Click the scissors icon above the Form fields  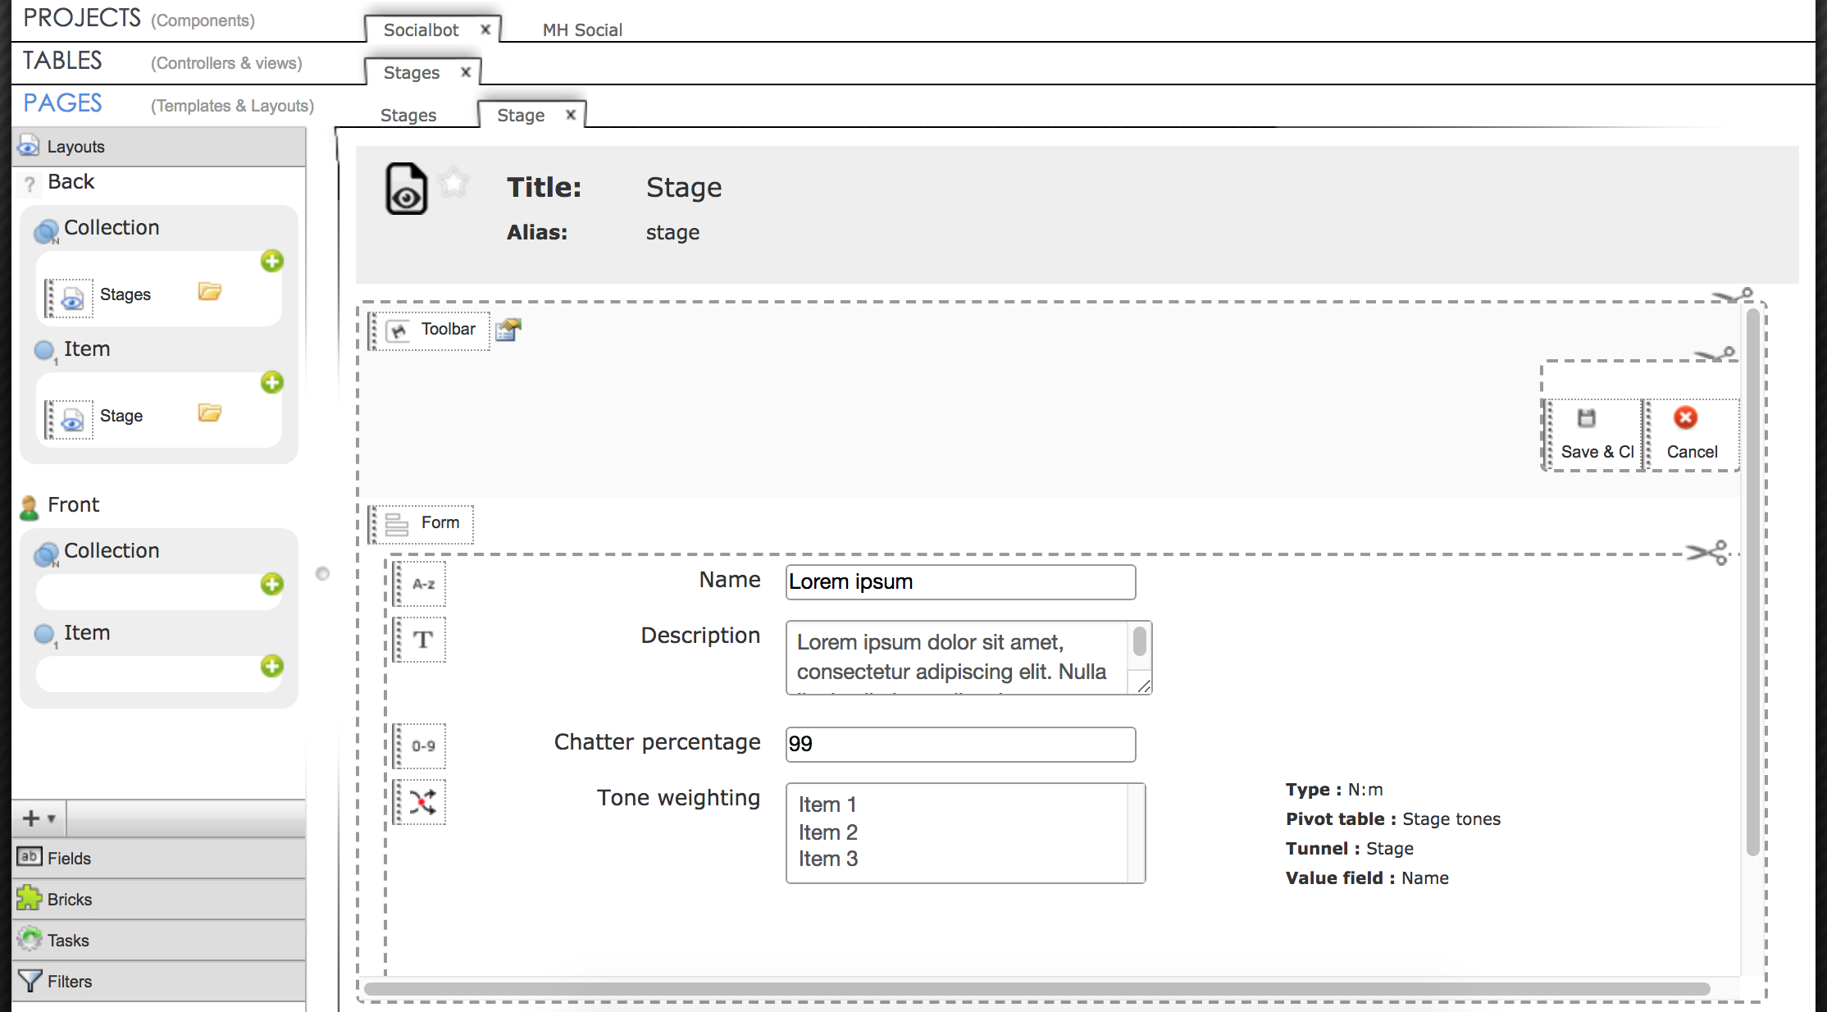click(1707, 552)
